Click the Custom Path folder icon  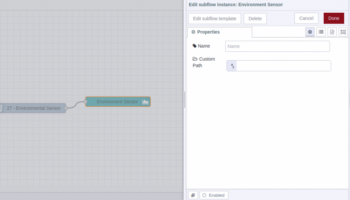click(195, 59)
